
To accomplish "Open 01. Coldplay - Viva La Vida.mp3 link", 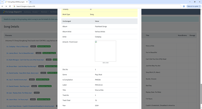I will click(x=17, y=46).
